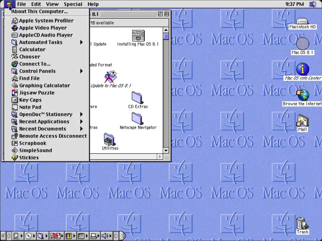
Task: Choose About This Computer...
Action: [47, 12]
